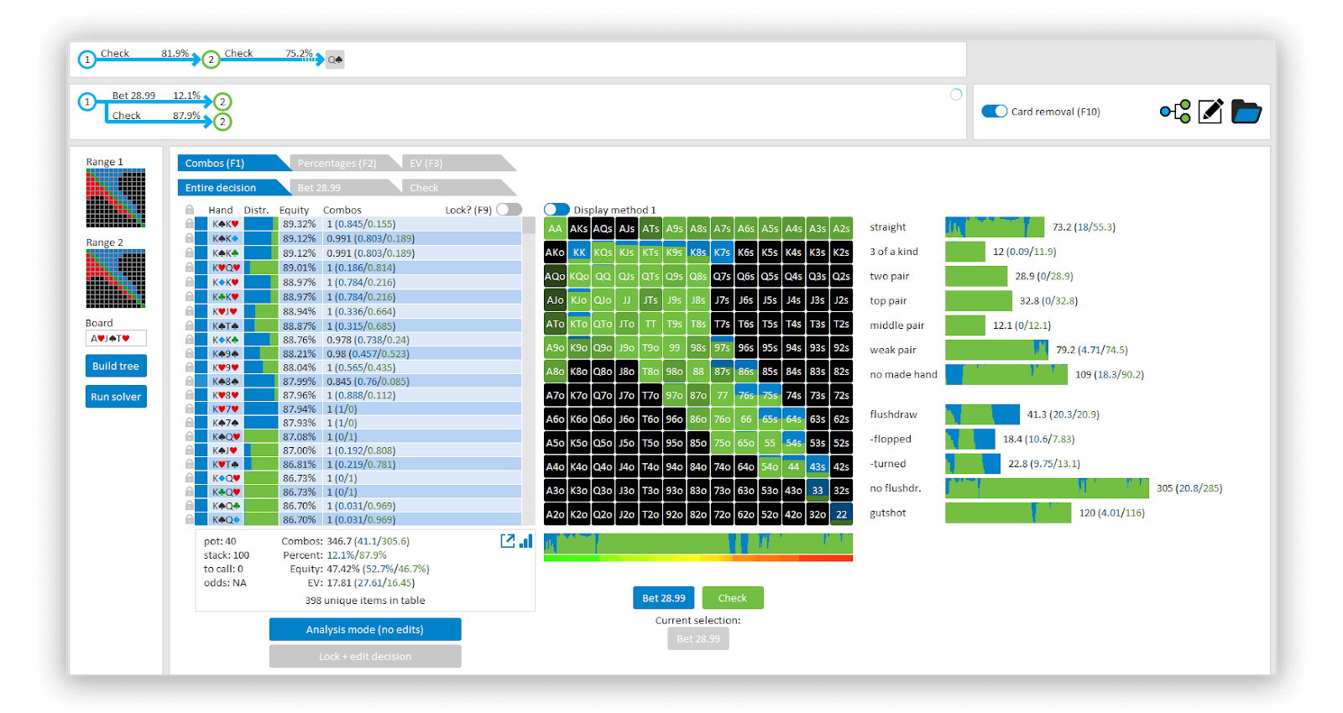Click Analysis mode (no edits) button
The height and width of the screenshot is (713, 1343).
pyautogui.click(x=365, y=629)
